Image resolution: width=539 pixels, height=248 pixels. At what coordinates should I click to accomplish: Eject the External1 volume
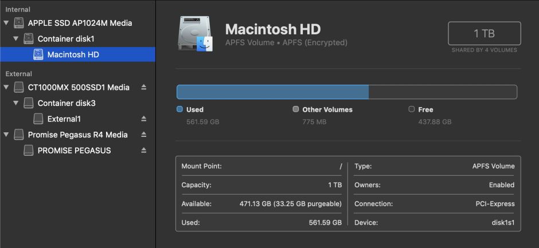tap(144, 119)
